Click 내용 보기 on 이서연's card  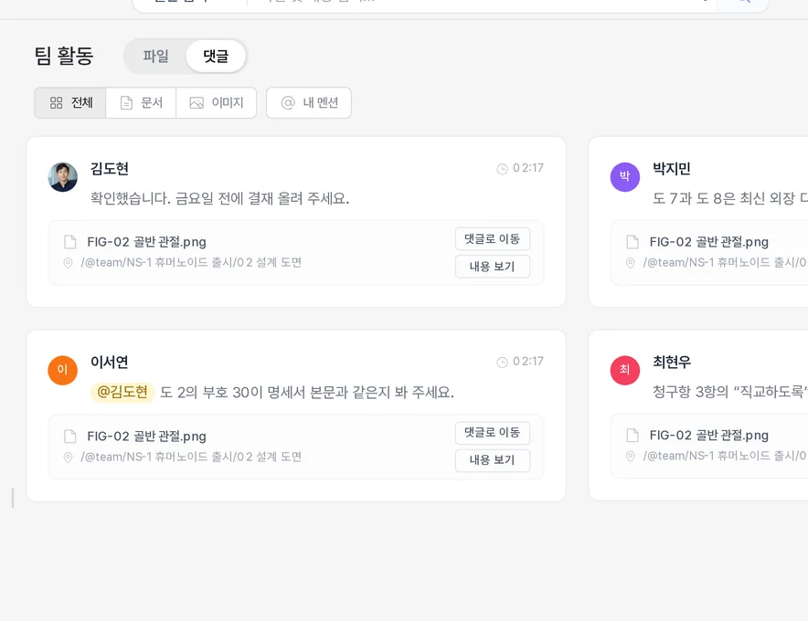(492, 460)
